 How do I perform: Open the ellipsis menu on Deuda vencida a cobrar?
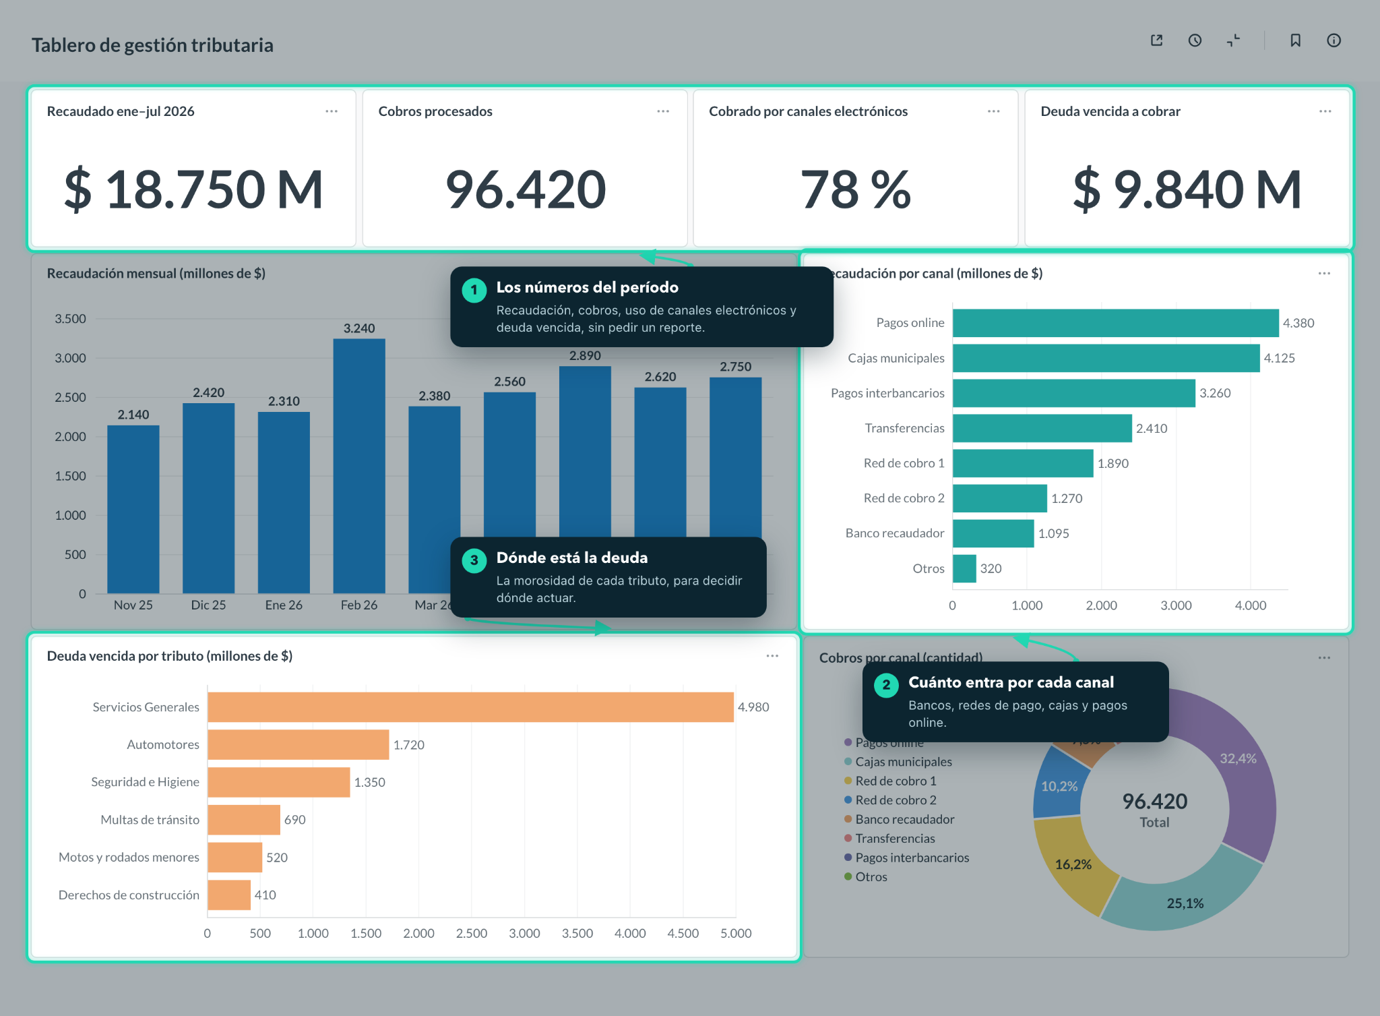pos(1325,111)
